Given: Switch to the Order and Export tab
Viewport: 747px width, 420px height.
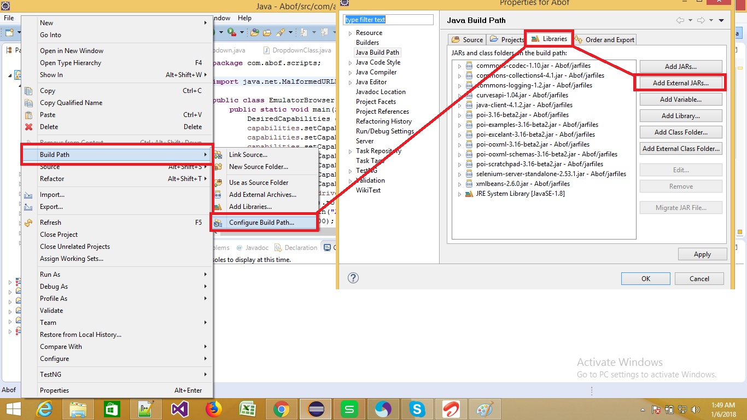Looking at the screenshot, I should [x=604, y=39].
